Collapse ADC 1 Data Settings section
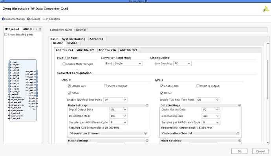Image resolution: width=271 pixels, height=156 pixels. [239, 105]
